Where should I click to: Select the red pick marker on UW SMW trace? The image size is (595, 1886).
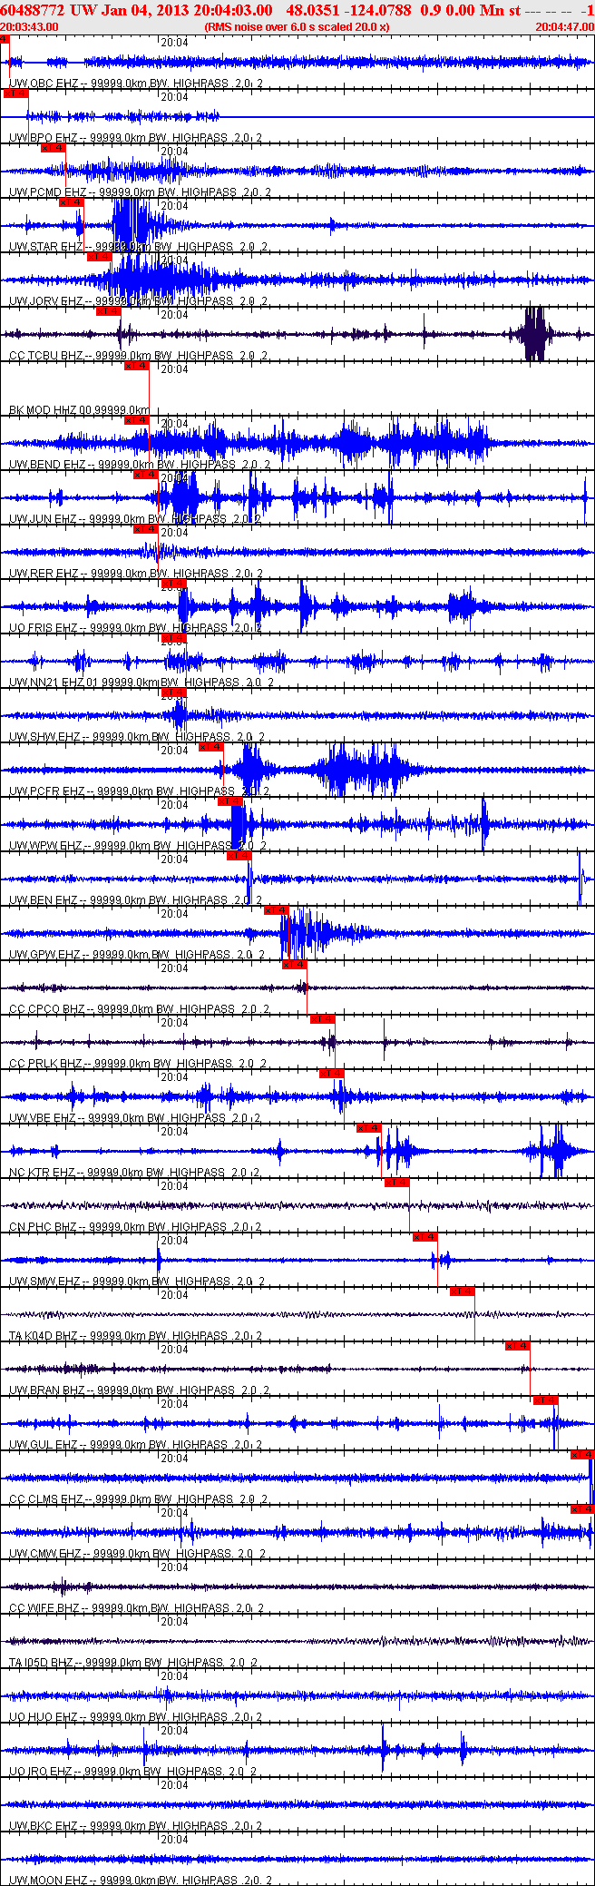coord(424,1237)
